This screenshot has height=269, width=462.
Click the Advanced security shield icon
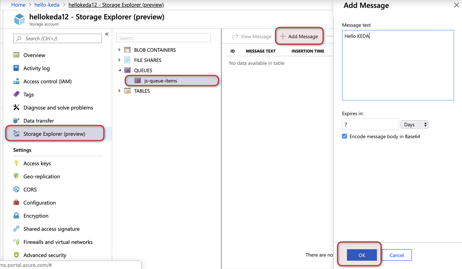16,255
